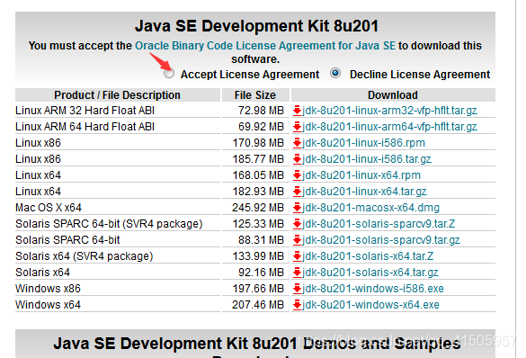The height and width of the screenshot is (358, 526).
Task: Click the 245.92 MB file size cell
Action: [258, 208]
